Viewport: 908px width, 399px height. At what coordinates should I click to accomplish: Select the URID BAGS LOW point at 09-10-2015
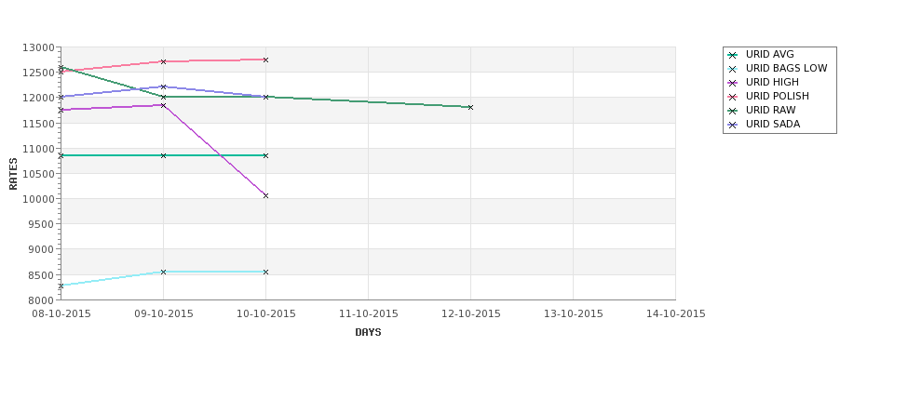click(x=163, y=272)
